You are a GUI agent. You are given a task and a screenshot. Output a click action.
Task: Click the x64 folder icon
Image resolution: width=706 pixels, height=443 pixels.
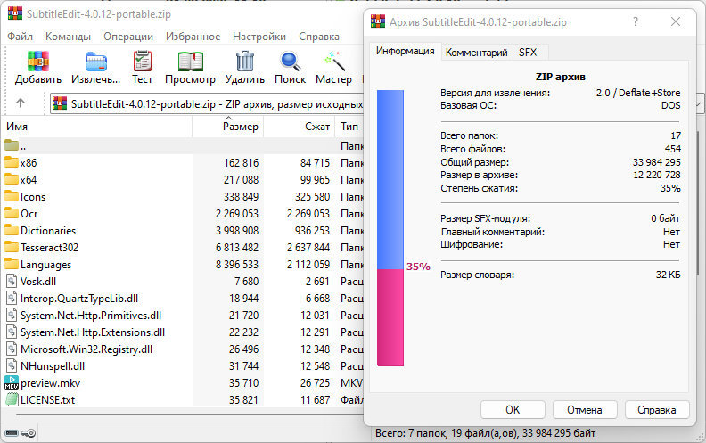click(12, 179)
